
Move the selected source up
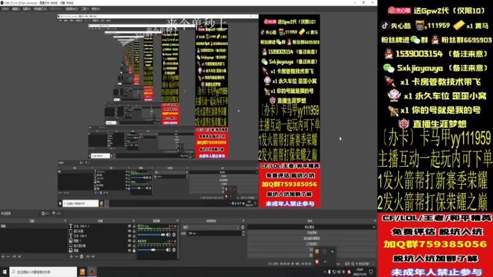[x=88, y=257]
